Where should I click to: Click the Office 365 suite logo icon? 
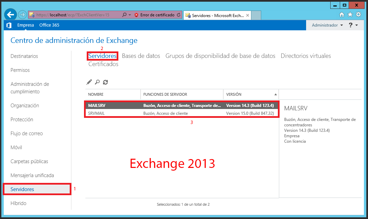click(9, 25)
